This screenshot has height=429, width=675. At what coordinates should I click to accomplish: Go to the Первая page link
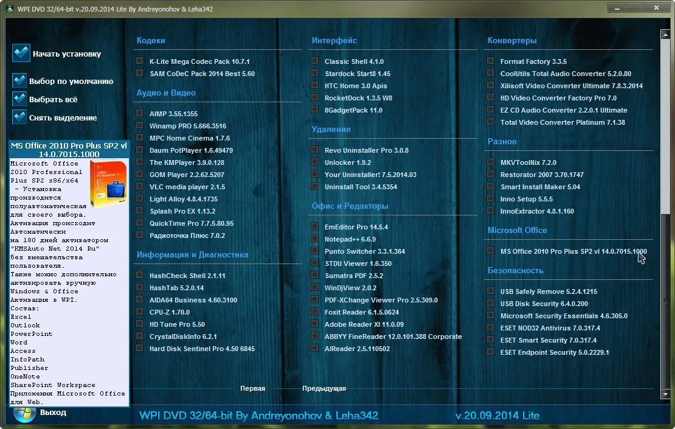tap(253, 388)
